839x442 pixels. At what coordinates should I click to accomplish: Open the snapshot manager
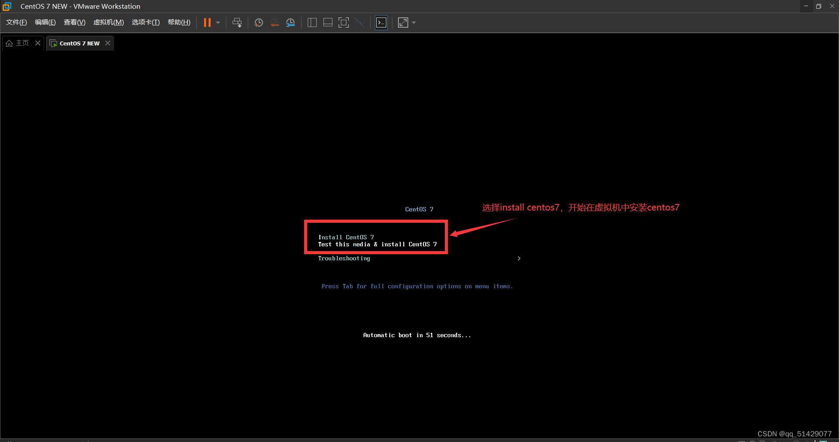click(291, 23)
